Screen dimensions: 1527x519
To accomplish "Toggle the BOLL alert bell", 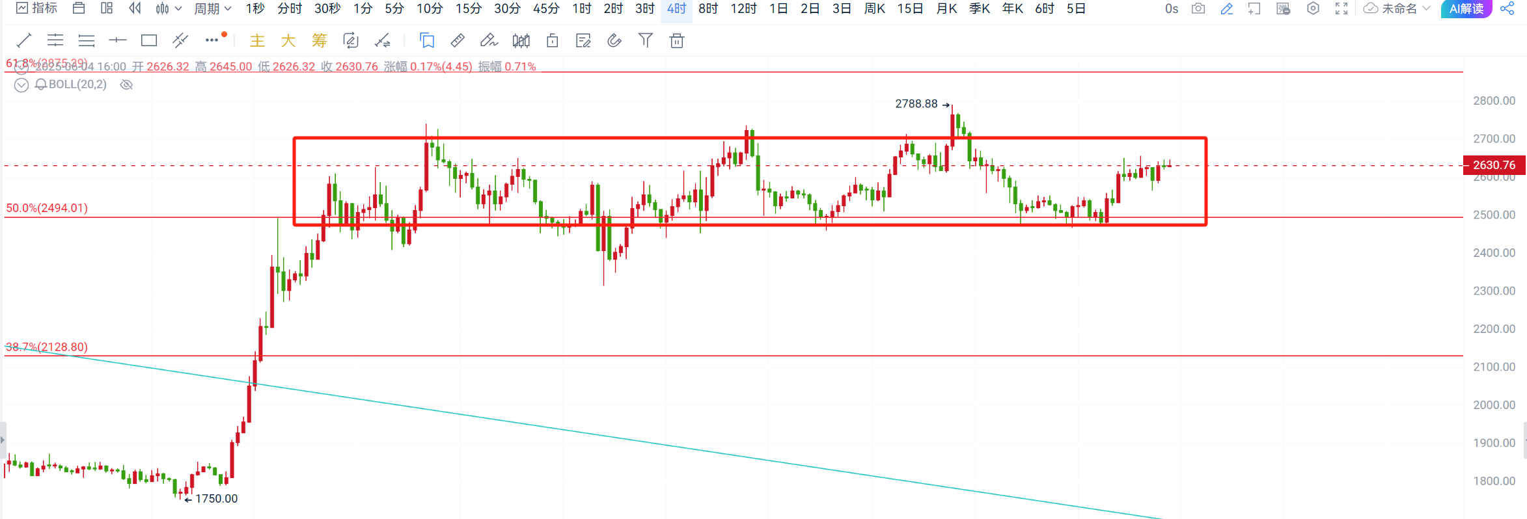I will pyautogui.click(x=41, y=85).
